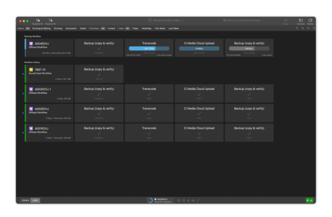Screen dimensions: 332x217
Task: Enable the Running & Waiting status filter
Action: 41,28
